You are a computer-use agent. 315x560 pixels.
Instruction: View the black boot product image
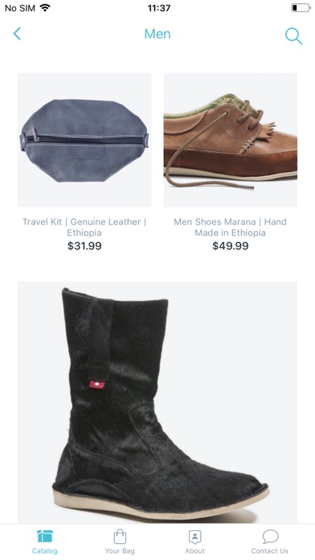(157, 402)
